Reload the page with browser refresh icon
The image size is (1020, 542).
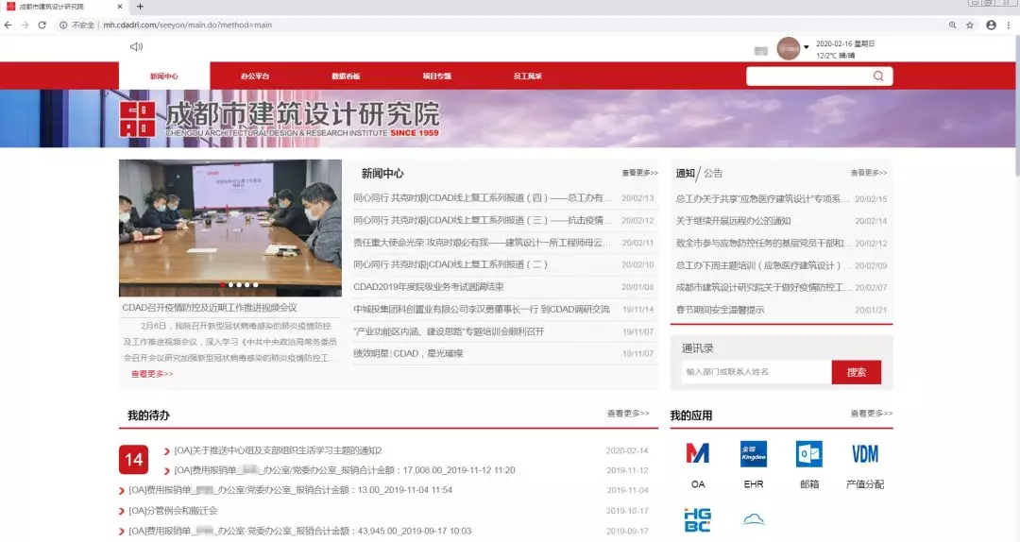(x=42, y=25)
